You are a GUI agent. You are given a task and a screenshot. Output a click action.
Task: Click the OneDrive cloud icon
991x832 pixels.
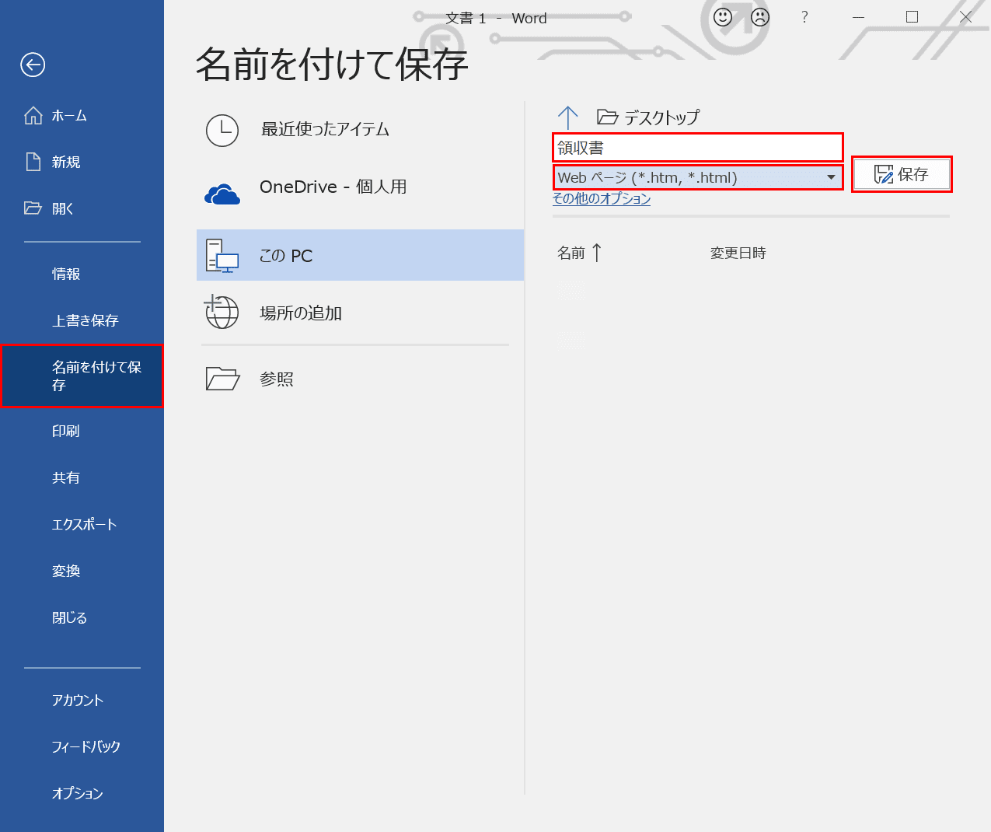pyautogui.click(x=222, y=194)
